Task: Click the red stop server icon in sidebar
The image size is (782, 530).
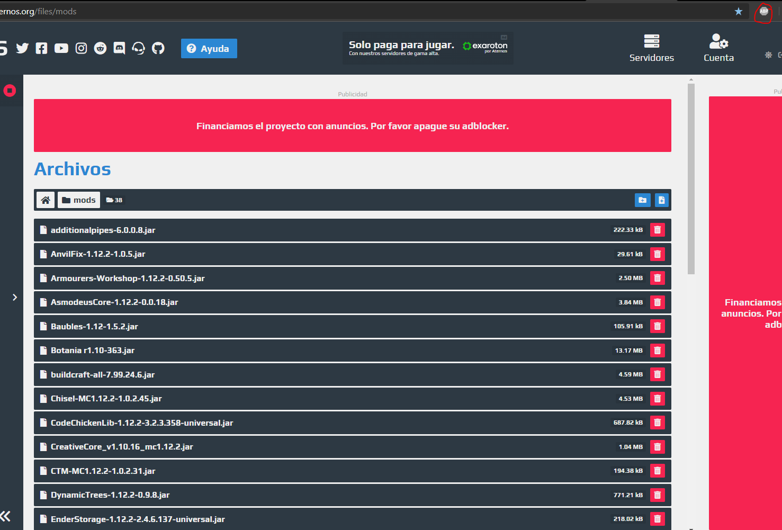Action: click(10, 91)
